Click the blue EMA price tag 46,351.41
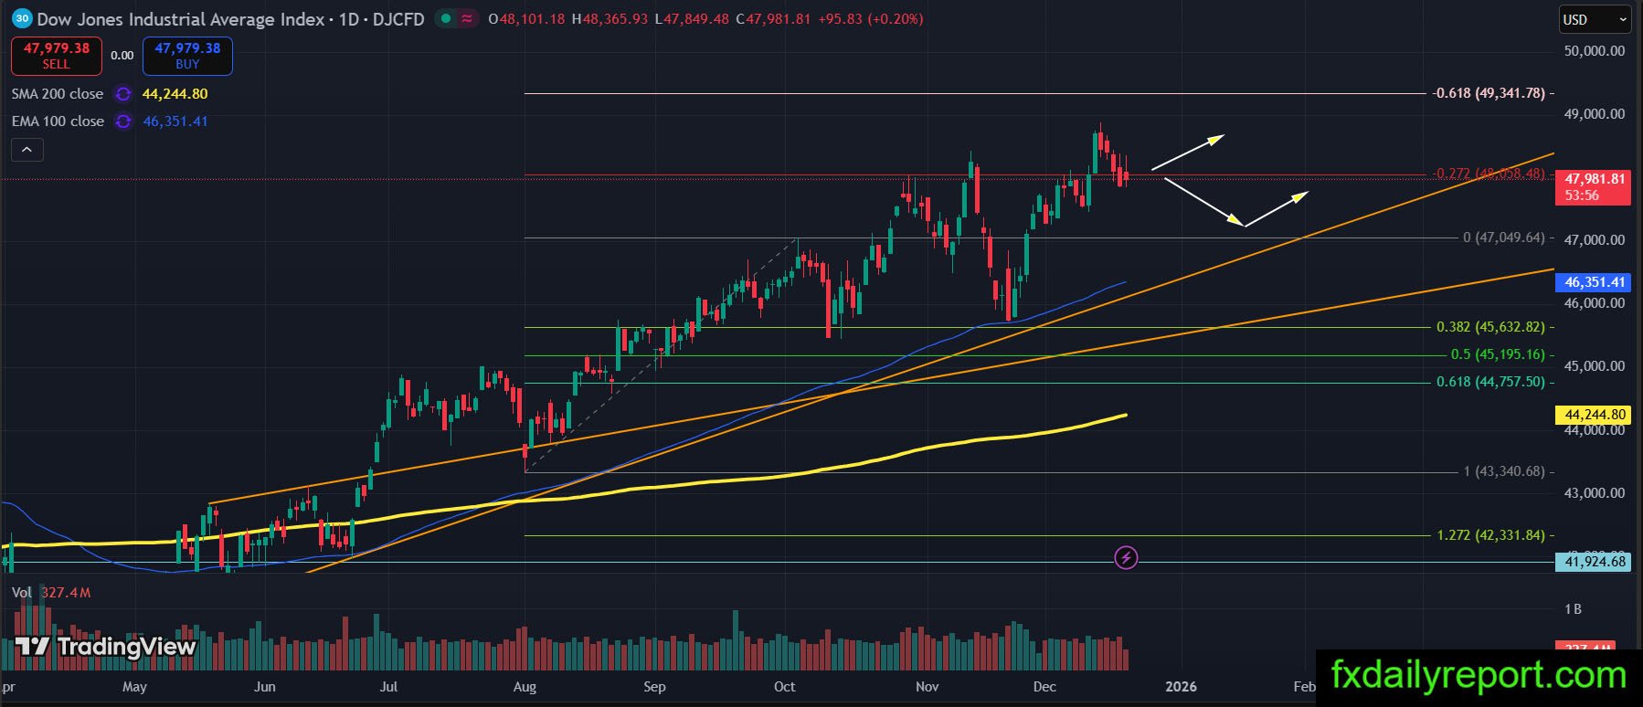The image size is (1643, 707). point(1595,282)
